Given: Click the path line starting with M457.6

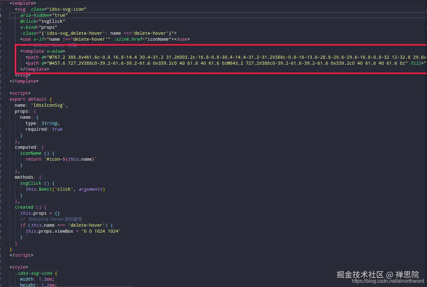Looking at the screenshot, I should 226,63.
